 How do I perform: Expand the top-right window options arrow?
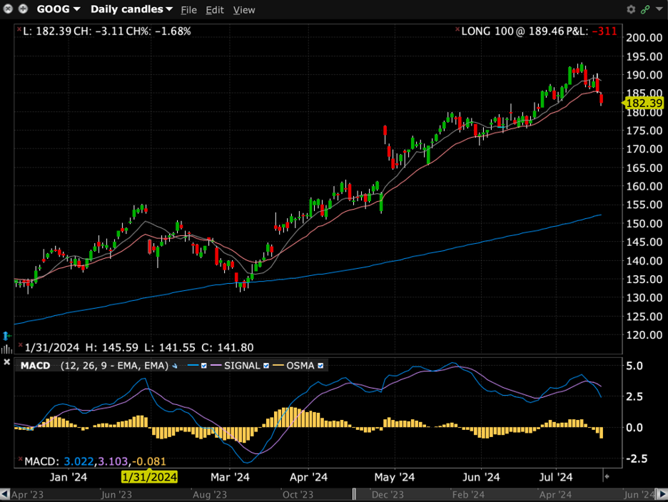click(x=659, y=9)
